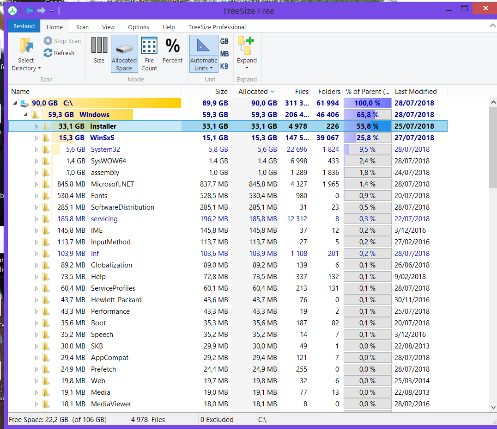Select the InputMethod folder row
Viewport: 497px width, 429px height.
pos(228,242)
